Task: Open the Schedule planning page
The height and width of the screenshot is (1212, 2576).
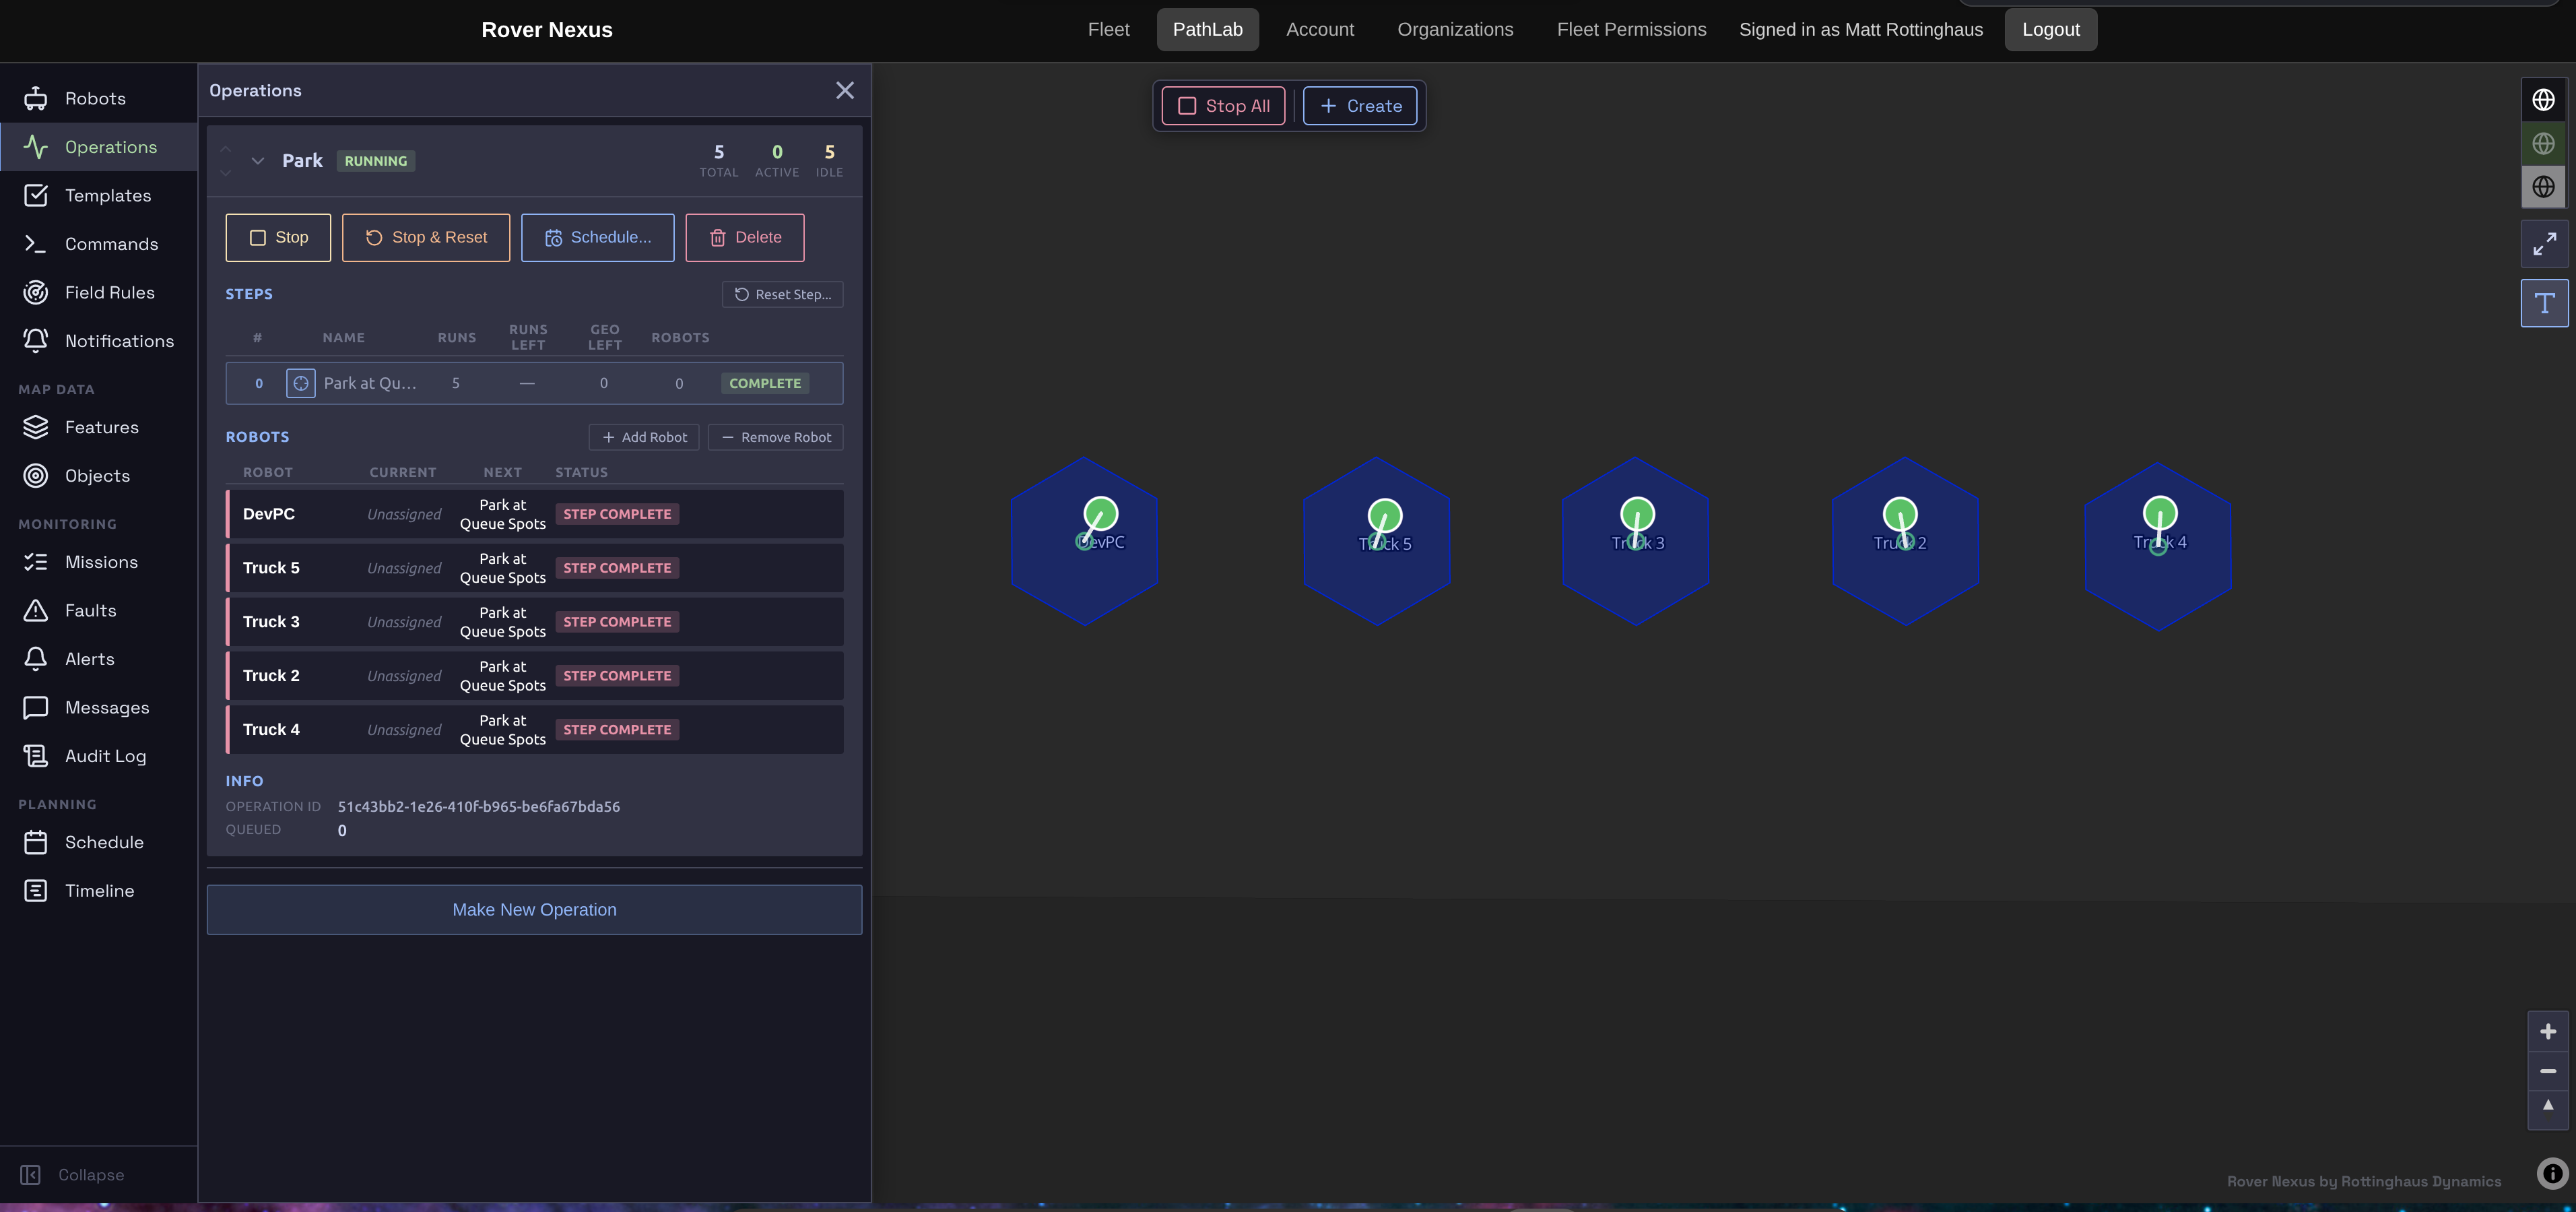Action: (x=98, y=842)
